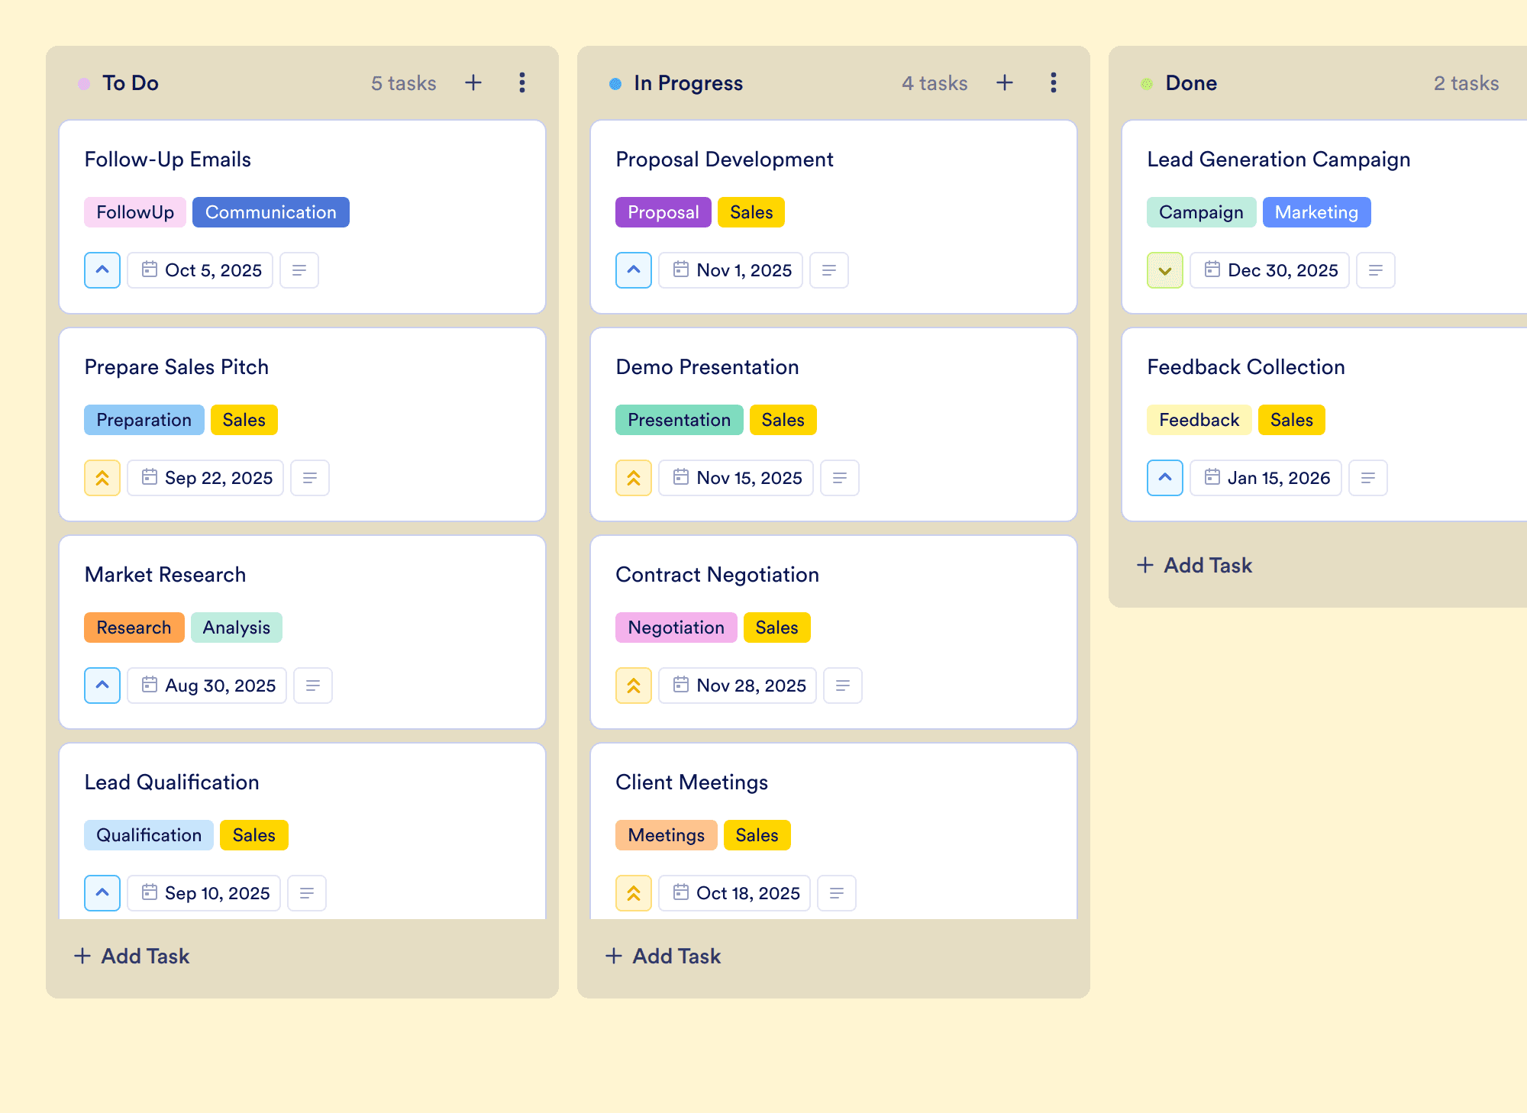
Task: Select the Communication tag on Follow-Up Emails
Action: click(x=271, y=212)
